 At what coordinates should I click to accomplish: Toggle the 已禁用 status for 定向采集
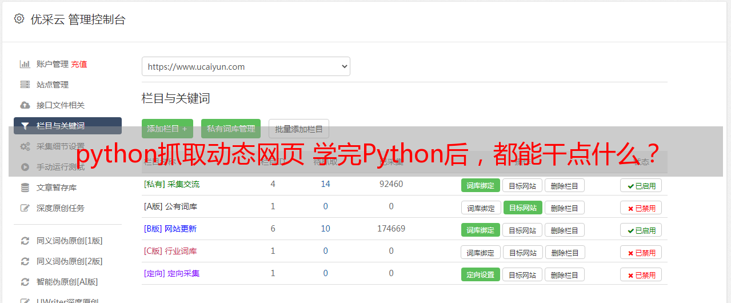(641, 274)
